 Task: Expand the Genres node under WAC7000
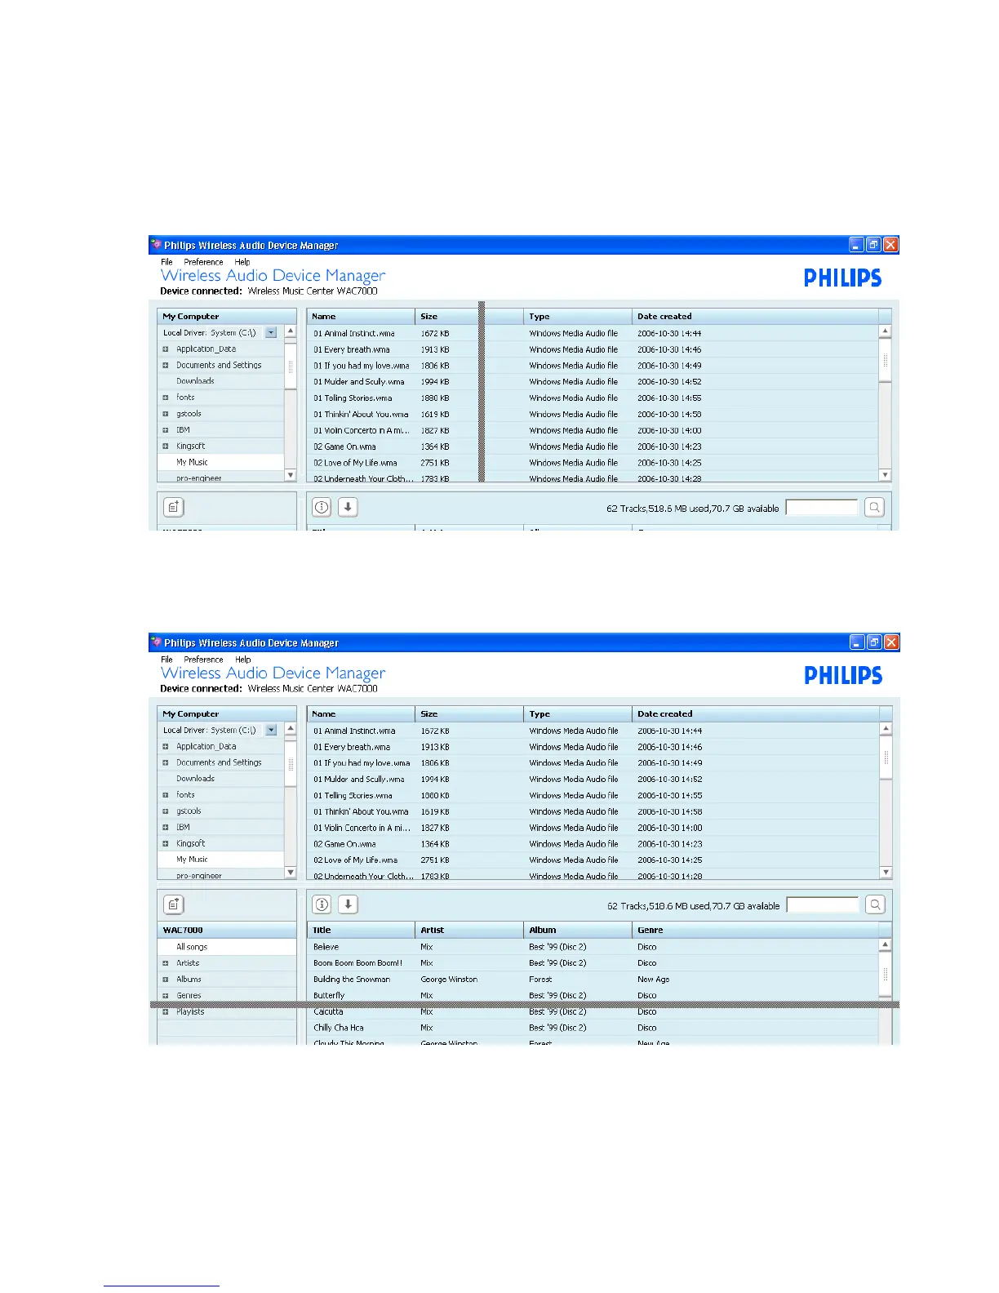point(166,996)
